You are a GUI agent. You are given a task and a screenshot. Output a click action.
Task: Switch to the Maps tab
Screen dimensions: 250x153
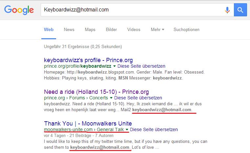[x=90, y=29]
